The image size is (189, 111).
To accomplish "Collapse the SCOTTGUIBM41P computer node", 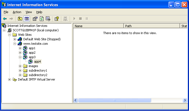I will 4,30.
